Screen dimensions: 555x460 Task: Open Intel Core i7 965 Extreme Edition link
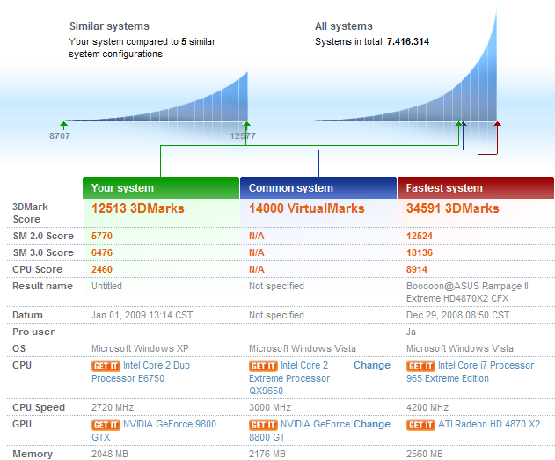(470, 372)
